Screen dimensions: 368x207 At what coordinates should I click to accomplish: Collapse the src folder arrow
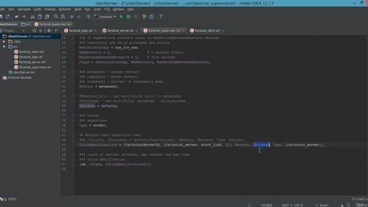[4, 47]
